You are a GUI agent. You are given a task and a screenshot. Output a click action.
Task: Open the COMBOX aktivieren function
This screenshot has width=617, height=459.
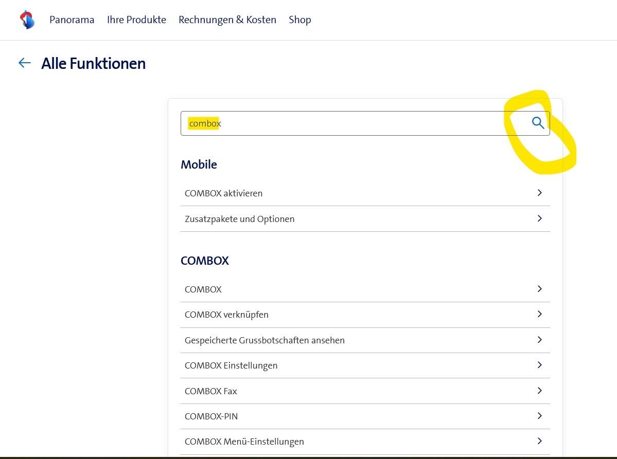click(224, 193)
